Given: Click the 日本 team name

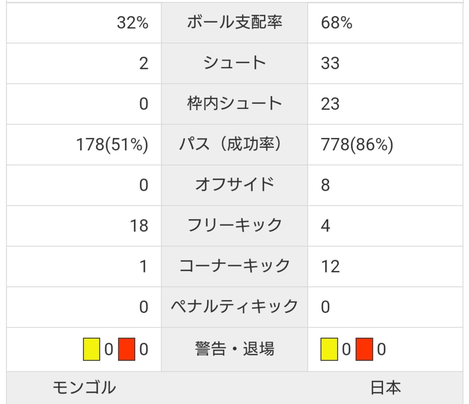Looking at the screenshot, I should 385,388.
